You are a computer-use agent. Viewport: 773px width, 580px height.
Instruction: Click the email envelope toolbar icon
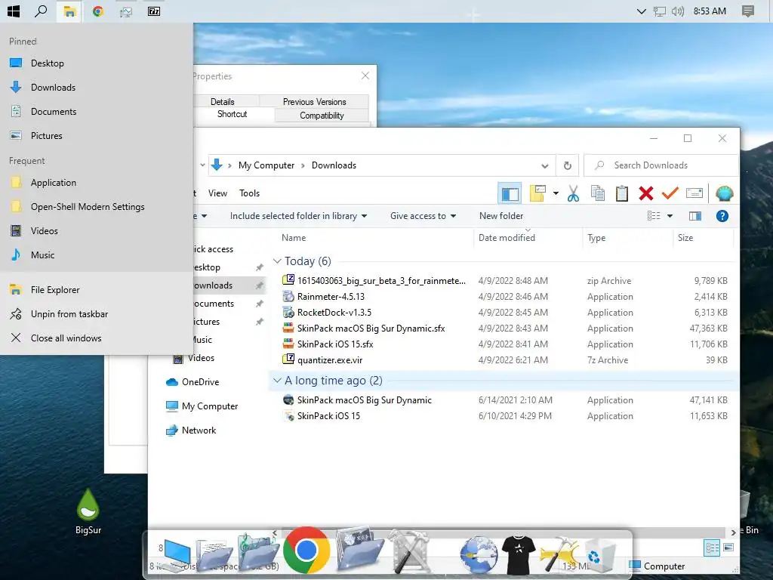pyautogui.click(x=694, y=193)
